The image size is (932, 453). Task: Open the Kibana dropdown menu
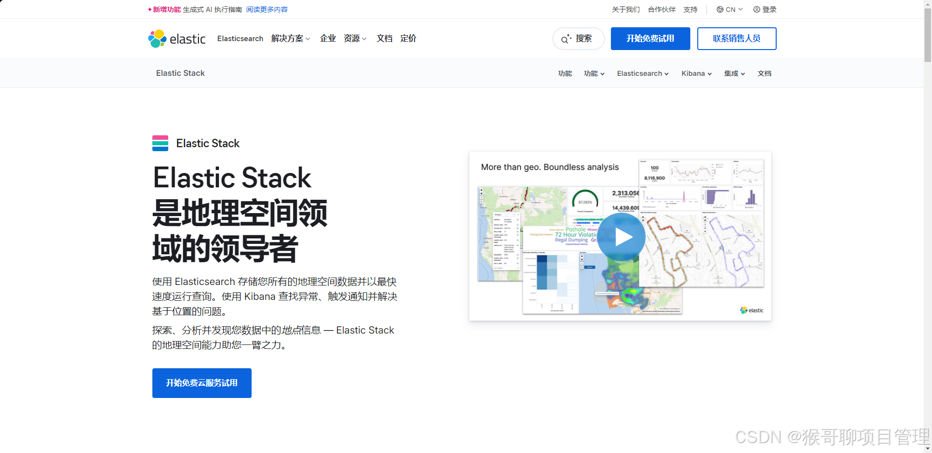tap(696, 73)
